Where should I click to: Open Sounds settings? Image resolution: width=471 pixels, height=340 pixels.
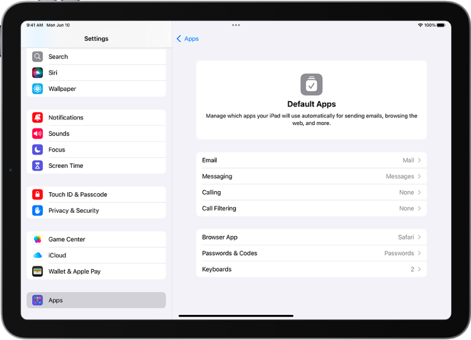tap(96, 134)
